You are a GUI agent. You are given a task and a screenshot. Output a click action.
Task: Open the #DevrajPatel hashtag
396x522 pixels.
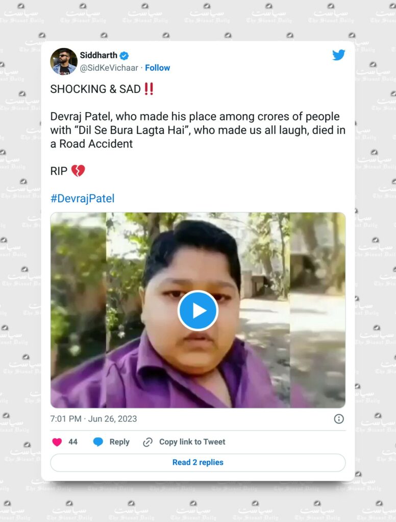tap(82, 198)
